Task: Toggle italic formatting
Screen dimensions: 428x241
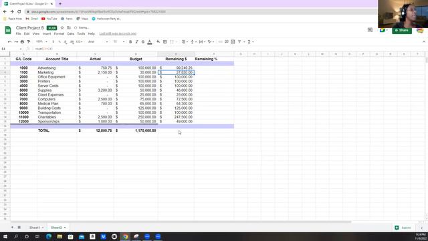Action: [x=136, y=42]
